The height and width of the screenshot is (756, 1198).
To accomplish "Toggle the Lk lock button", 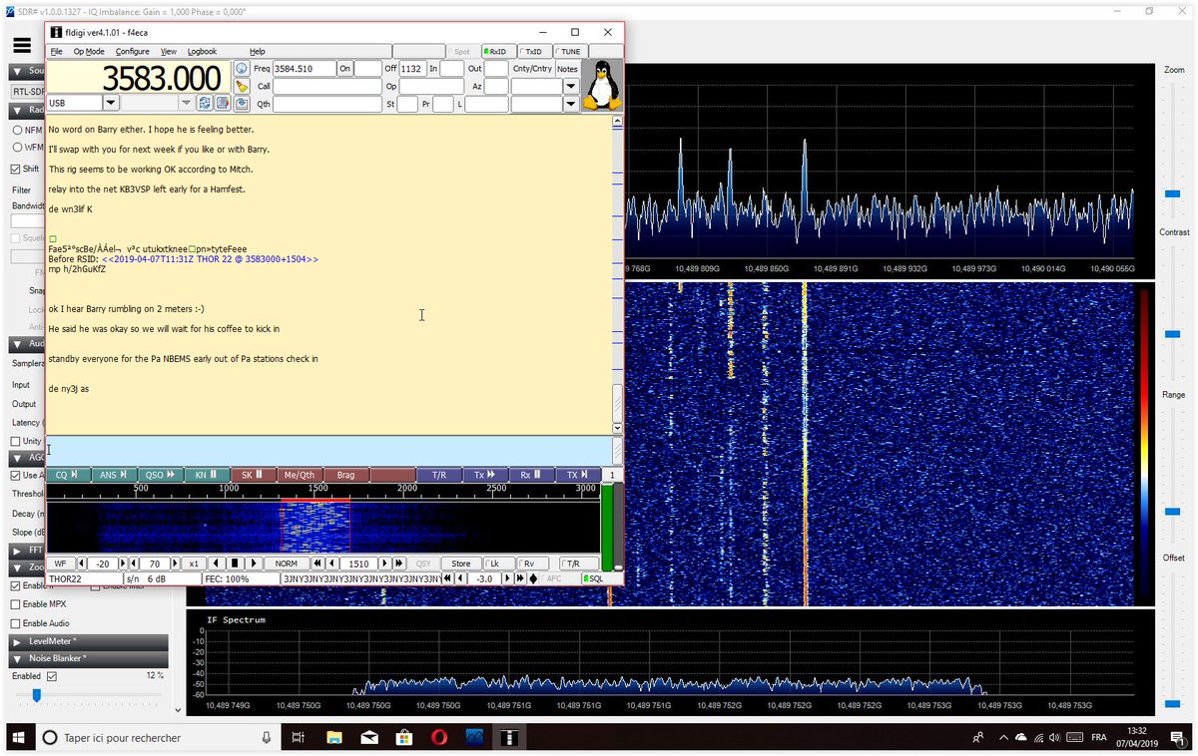I will 498,564.
